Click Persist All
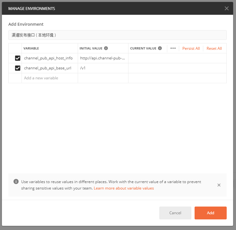Viewport: 236px width, 230px height. point(191,49)
